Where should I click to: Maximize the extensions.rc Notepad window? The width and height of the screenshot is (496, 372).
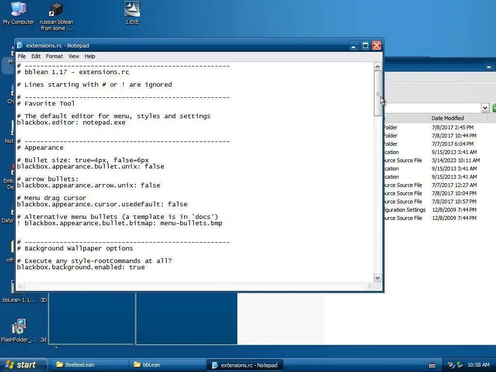click(365, 46)
